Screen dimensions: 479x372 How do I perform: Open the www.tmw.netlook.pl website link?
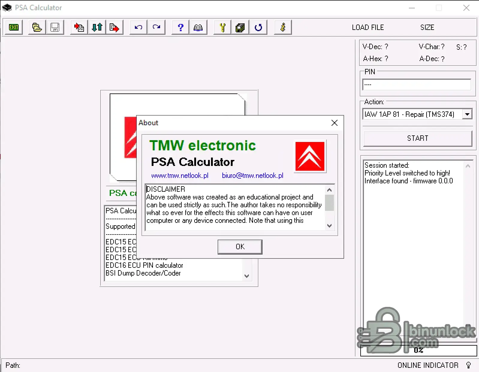click(x=180, y=176)
